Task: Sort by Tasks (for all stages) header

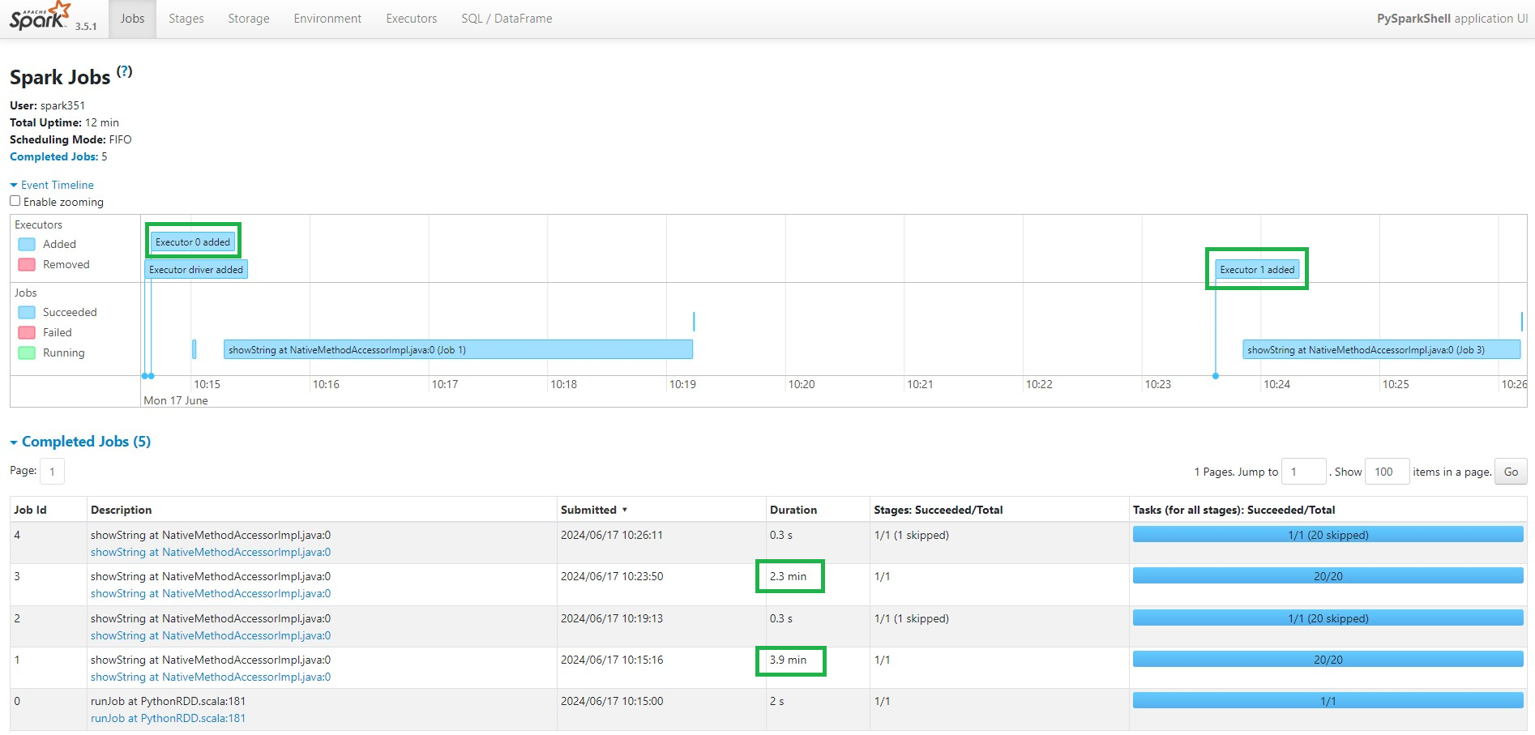Action: (x=1234, y=510)
